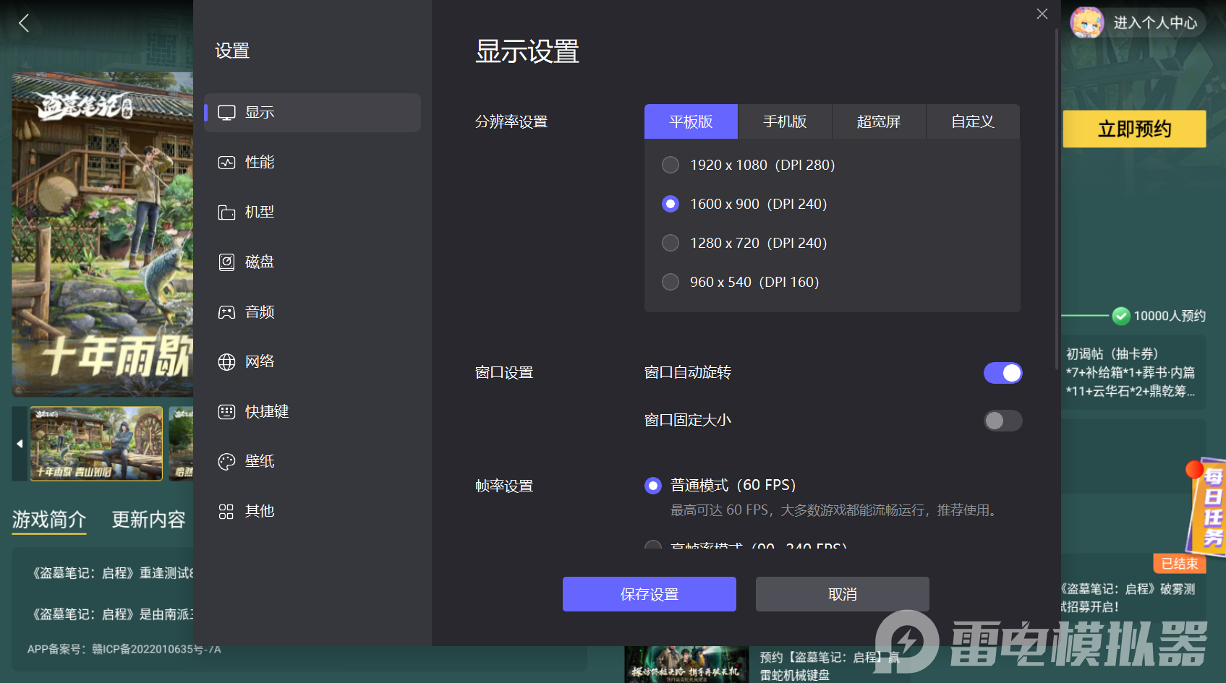Disable 窗口自动旋转 auto rotation
Screen dimensions: 1226x683
1002,372
